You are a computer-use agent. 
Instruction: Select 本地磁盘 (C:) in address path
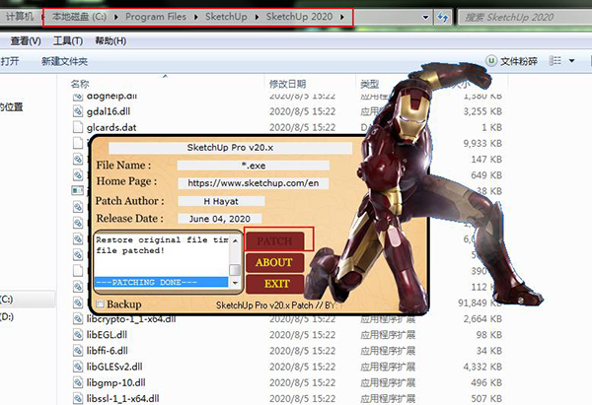click(x=79, y=17)
